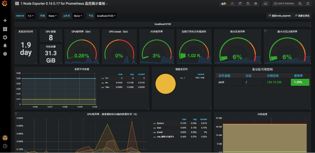
Task: Click the CPU使用率、磁盘每秒的I/O panel title
Action: [x=112, y=114]
